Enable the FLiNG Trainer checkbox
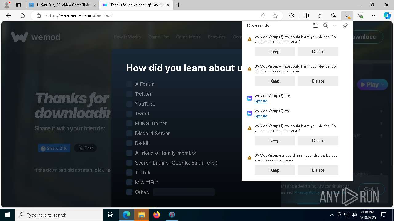394x221 pixels. (129, 123)
